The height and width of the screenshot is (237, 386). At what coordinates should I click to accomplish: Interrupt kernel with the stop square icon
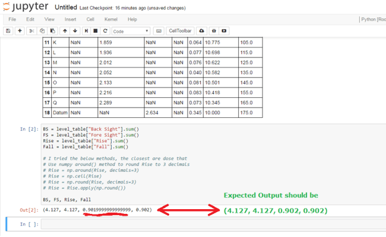[x=96, y=31]
